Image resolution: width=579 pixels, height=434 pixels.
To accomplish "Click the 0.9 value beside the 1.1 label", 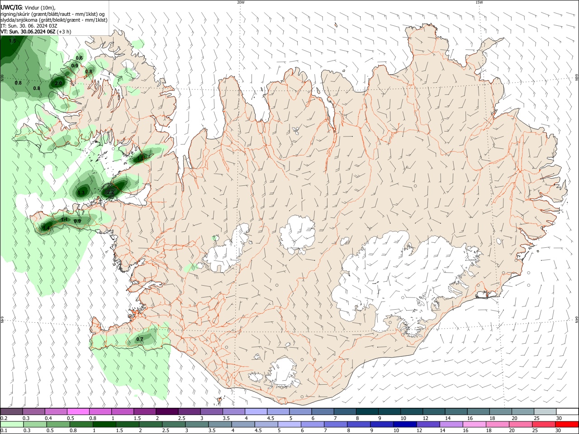I will [77, 221].
